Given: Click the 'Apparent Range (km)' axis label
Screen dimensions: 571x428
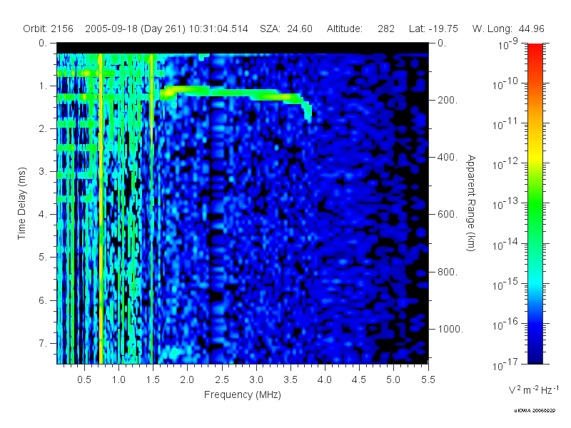Looking at the screenshot, I should point(471,203).
